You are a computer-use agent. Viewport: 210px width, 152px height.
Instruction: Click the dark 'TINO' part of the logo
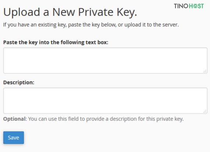tap(181, 6)
